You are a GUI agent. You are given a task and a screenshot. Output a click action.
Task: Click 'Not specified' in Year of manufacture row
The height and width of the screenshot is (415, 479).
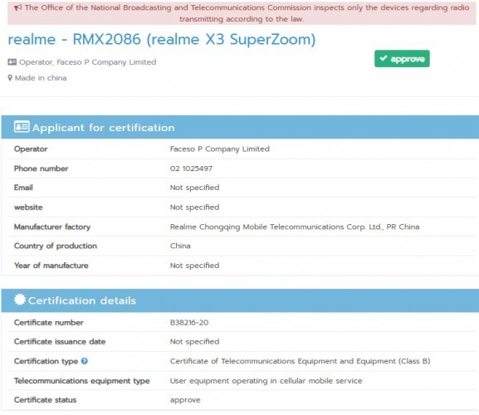pos(194,266)
